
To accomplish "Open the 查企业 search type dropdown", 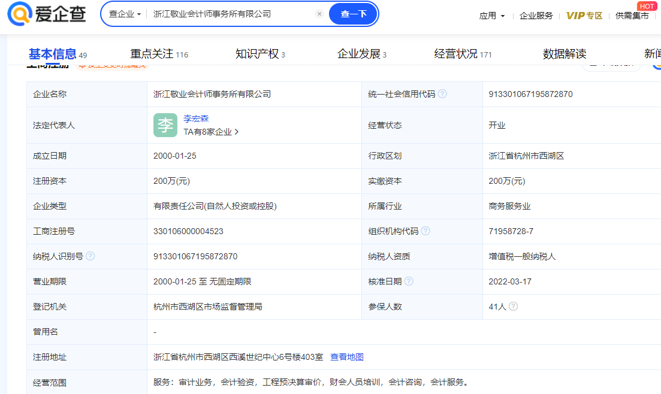I will tap(125, 14).
